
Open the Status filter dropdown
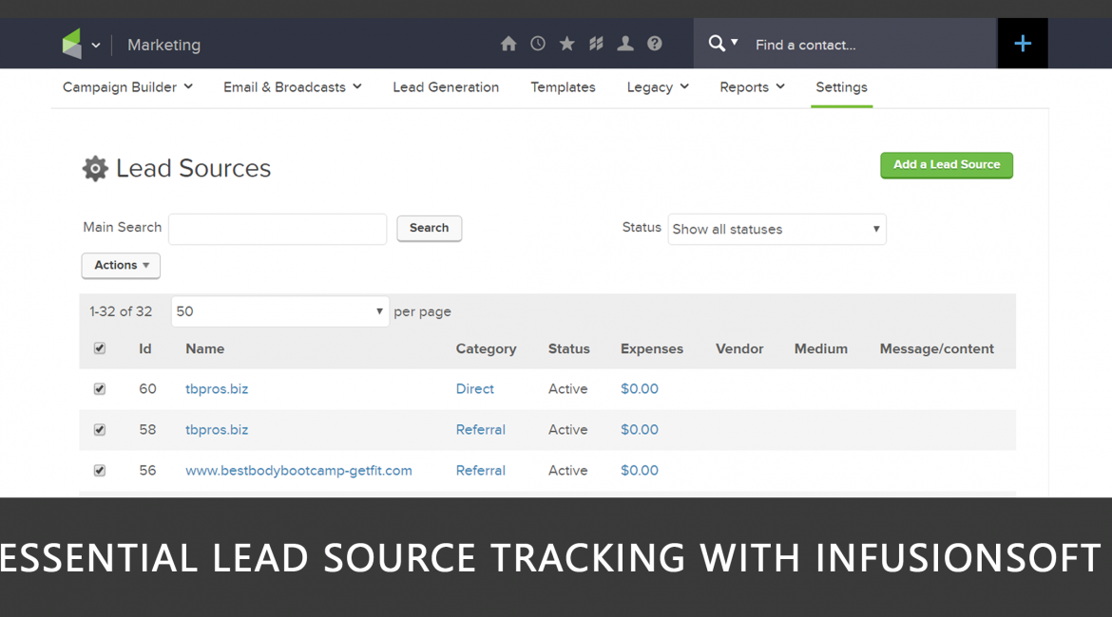[776, 230]
